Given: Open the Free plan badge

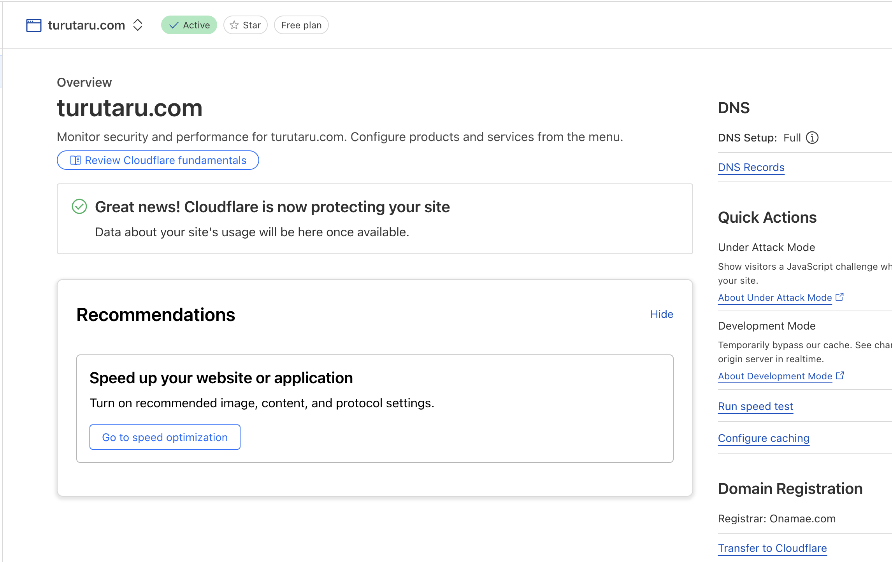Looking at the screenshot, I should (x=301, y=25).
